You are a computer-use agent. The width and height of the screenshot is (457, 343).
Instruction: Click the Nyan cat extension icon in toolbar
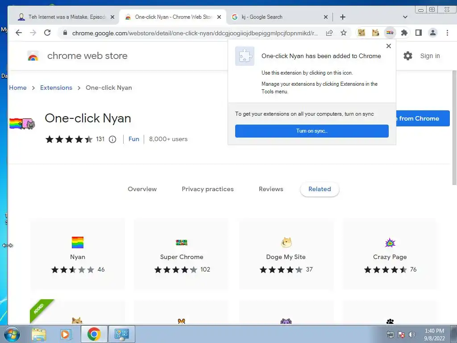tap(390, 33)
